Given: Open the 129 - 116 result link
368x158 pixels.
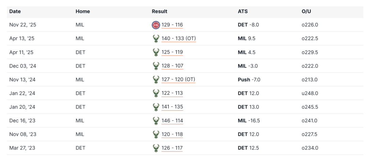Looking at the screenshot, I should 172,25.
